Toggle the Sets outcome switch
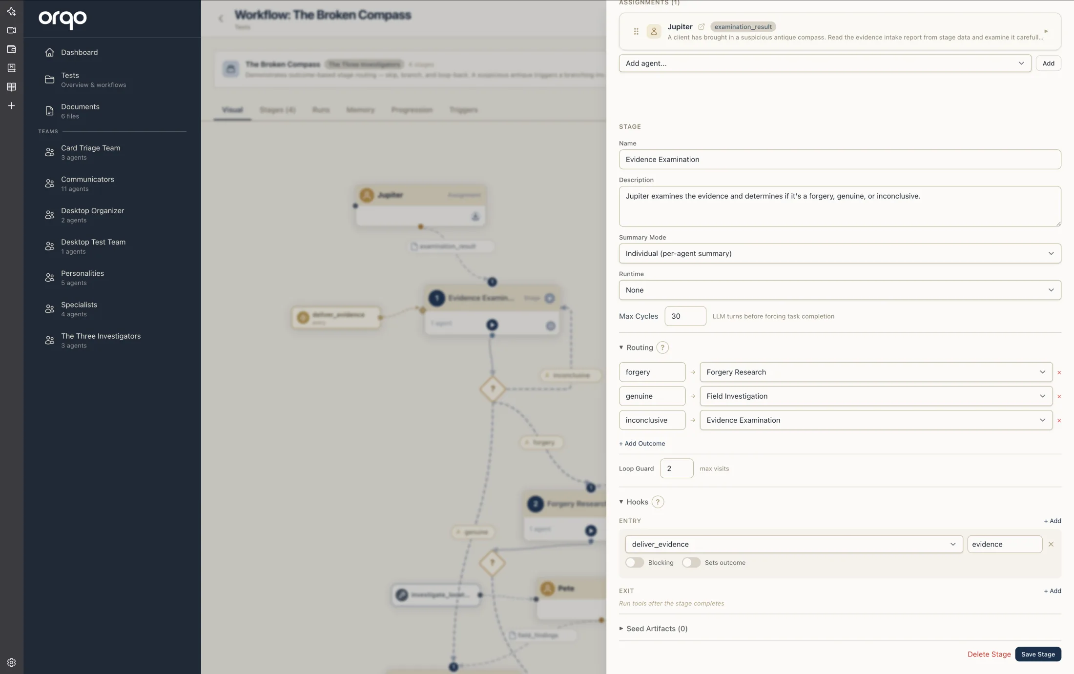This screenshot has width=1074, height=674. [691, 563]
